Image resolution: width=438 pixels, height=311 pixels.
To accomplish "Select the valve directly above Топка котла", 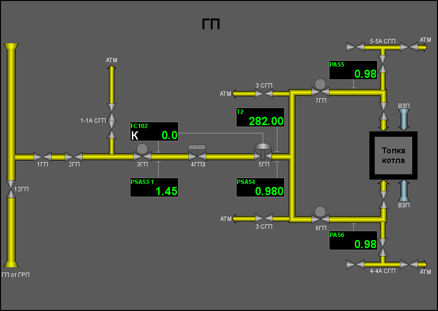I will pos(383,111).
